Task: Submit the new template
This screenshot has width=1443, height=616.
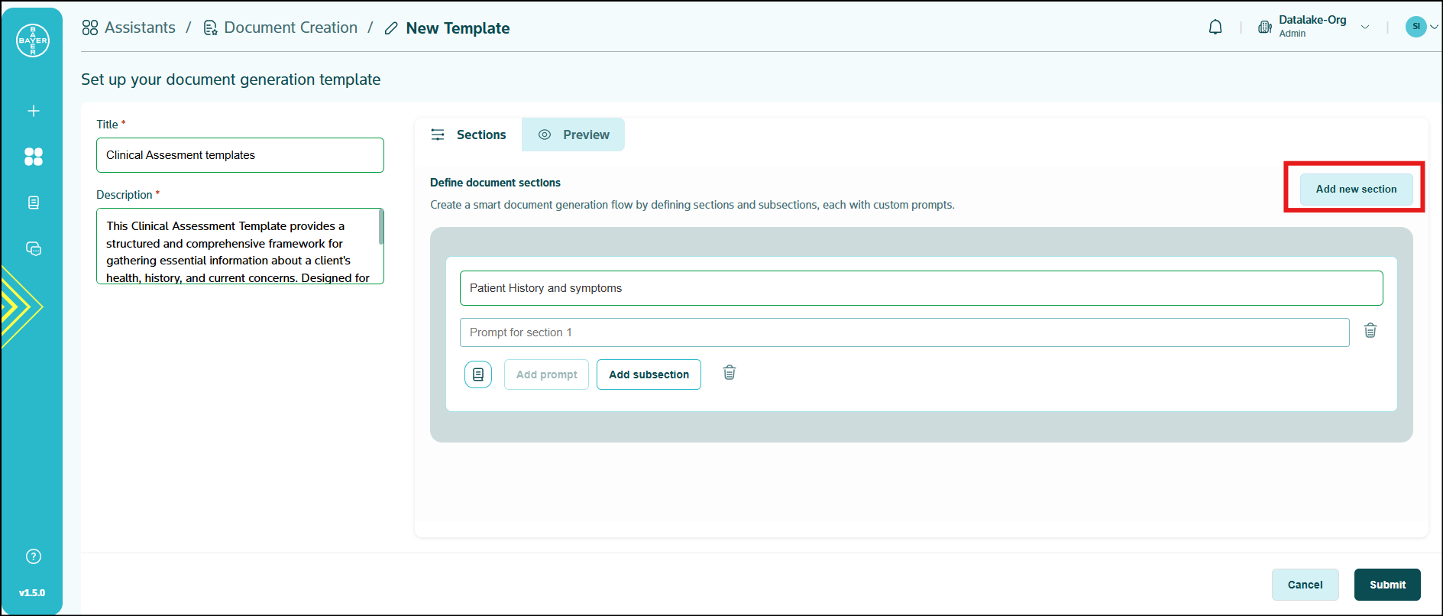Action: pos(1386,585)
